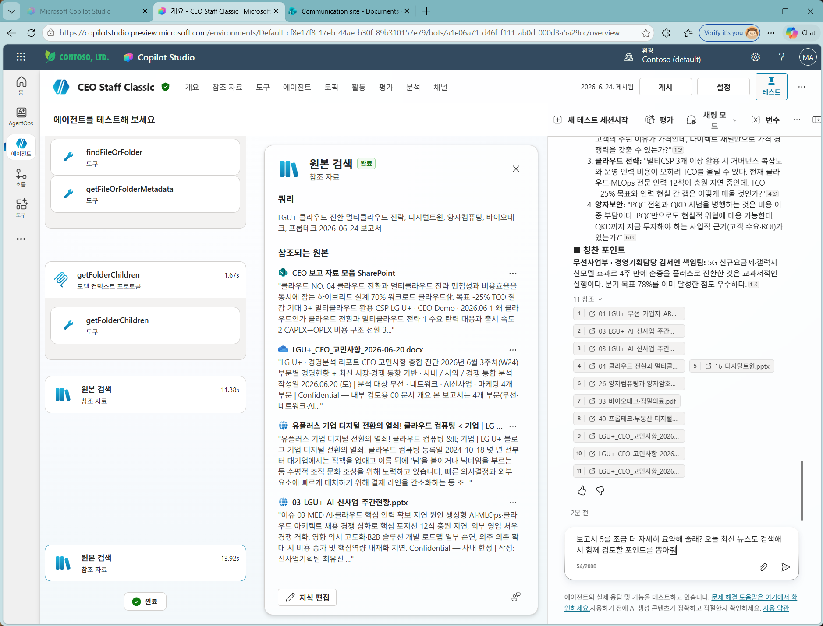Screen dimensions: 823x626
Task: Select the getFolderChildren 1.67s step
Action: coord(145,280)
